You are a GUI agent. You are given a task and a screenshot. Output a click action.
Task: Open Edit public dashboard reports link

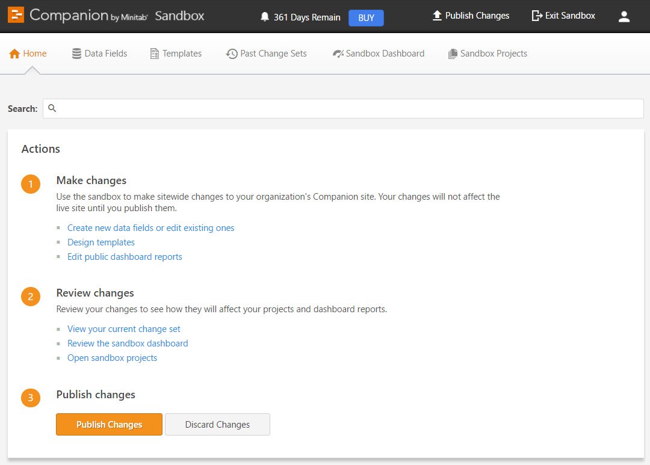125,257
